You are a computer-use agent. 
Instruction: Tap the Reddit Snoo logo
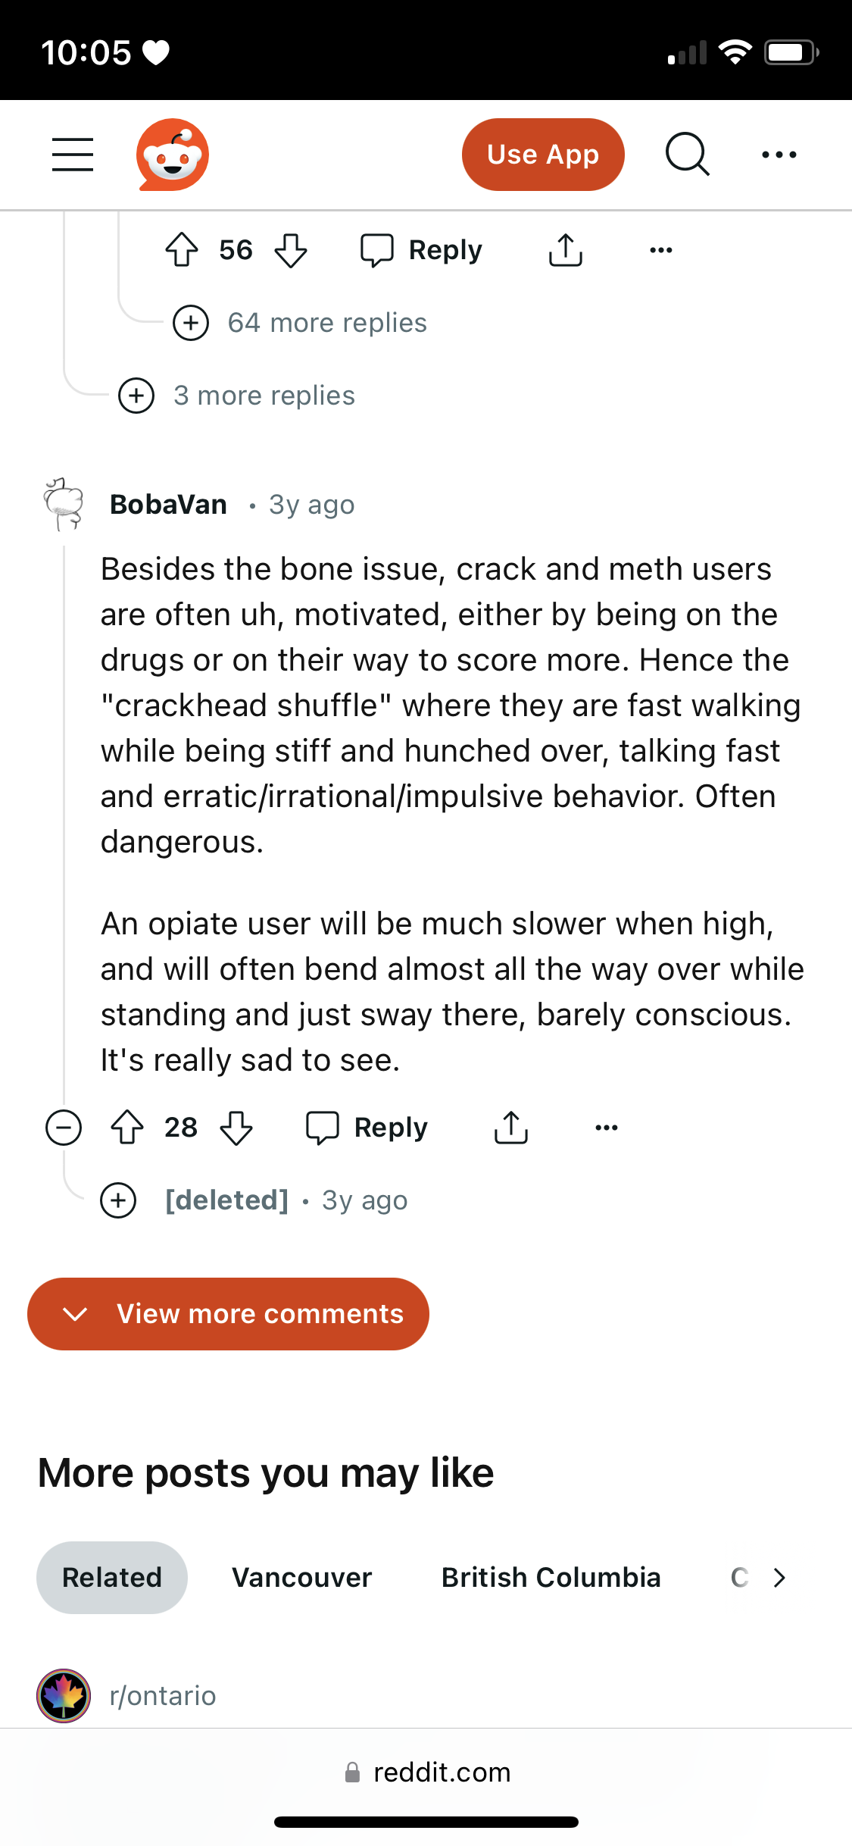click(173, 155)
